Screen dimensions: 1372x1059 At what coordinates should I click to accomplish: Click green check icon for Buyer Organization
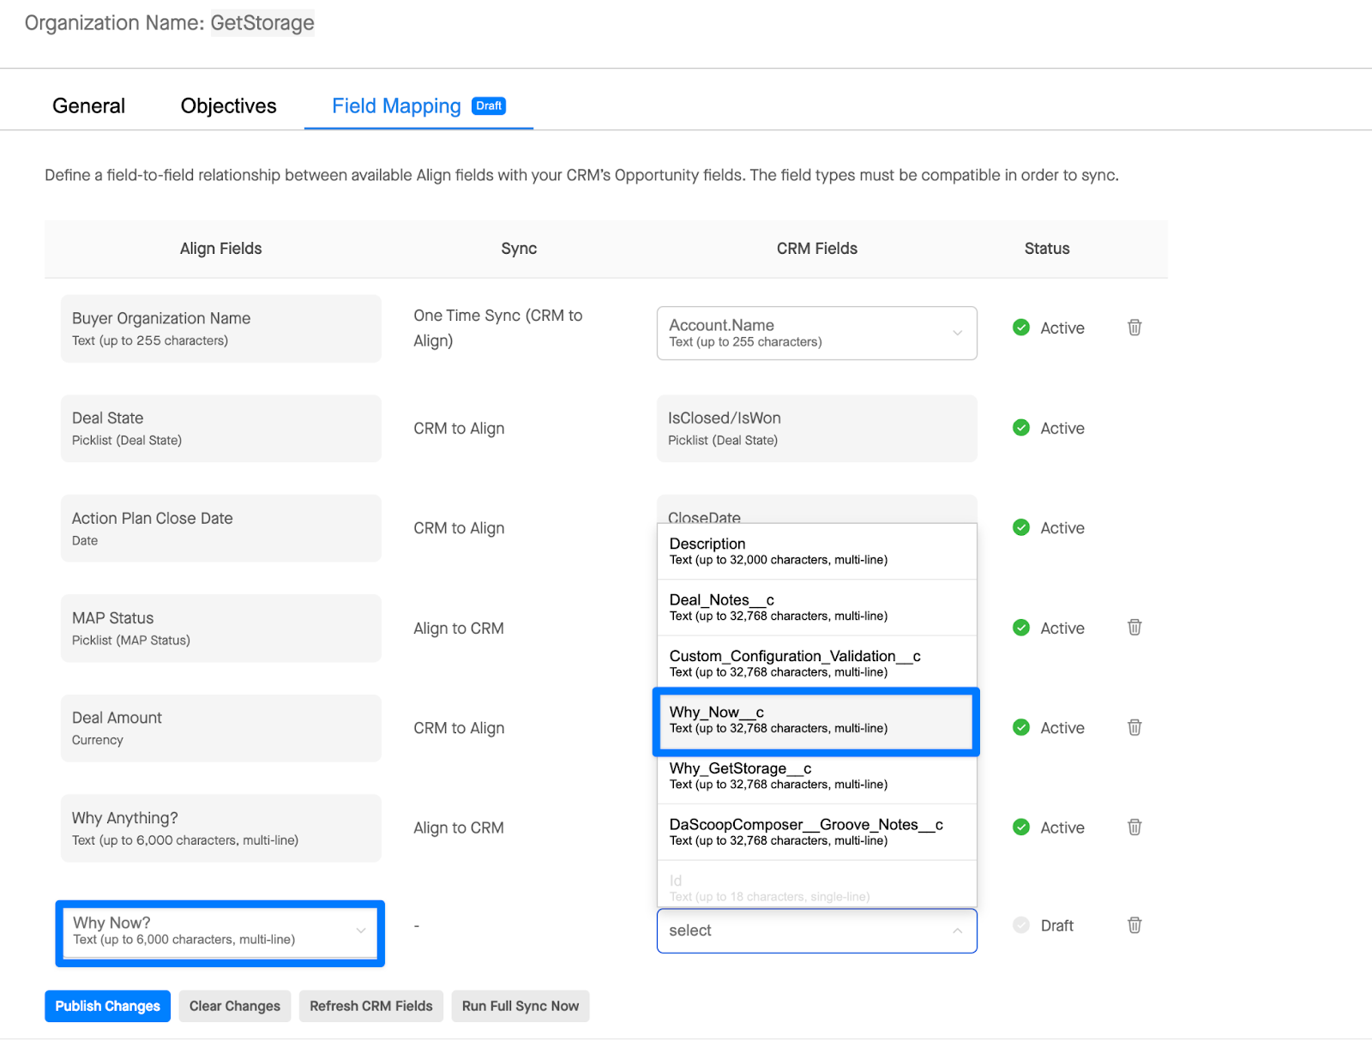[1020, 328]
